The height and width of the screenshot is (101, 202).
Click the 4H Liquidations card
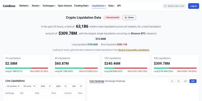click(76, 65)
